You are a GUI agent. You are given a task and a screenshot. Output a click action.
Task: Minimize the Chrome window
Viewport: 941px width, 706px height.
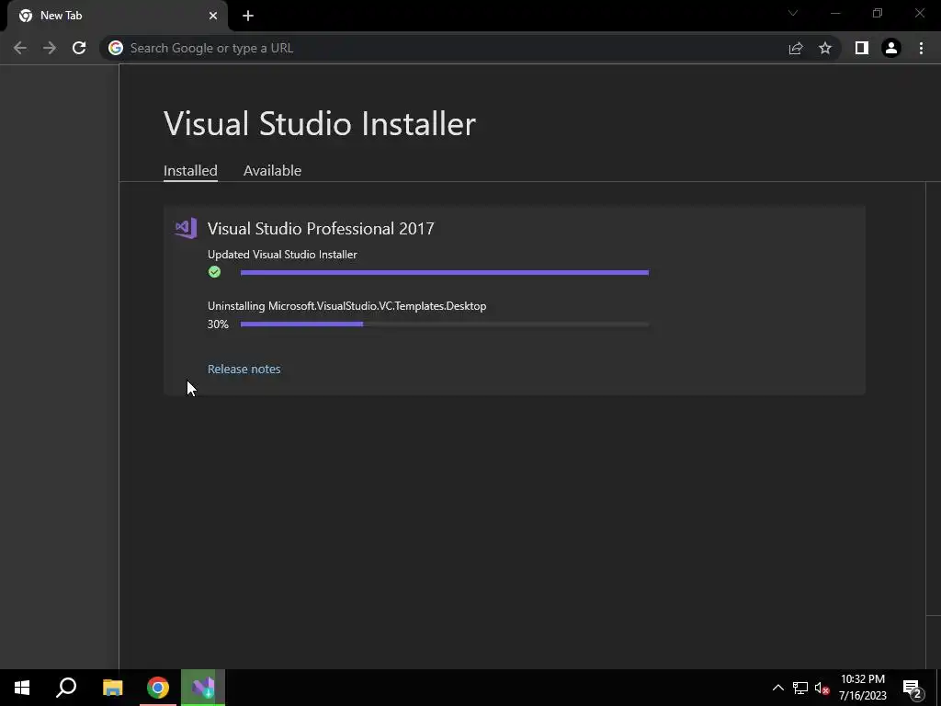(835, 13)
